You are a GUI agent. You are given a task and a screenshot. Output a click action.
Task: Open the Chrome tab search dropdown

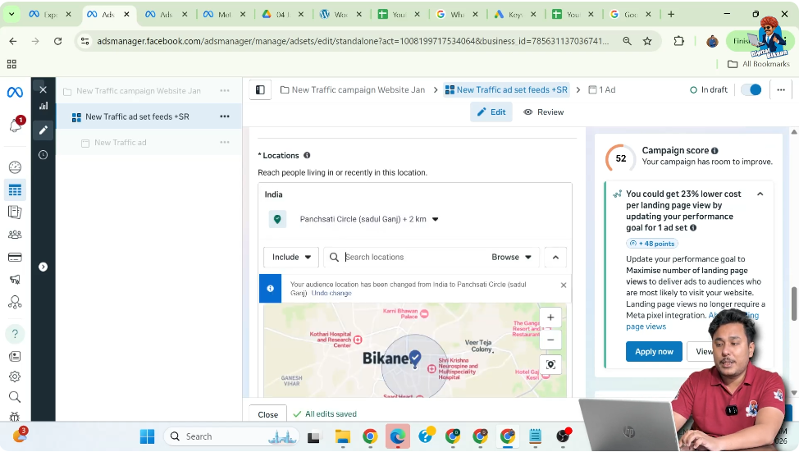(x=11, y=14)
